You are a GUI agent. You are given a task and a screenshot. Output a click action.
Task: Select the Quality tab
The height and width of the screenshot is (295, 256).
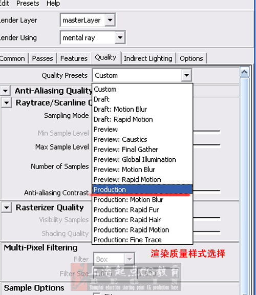pyautogui.click(x=105, y=57)
